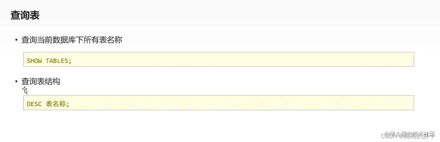Click the DESC keyword in second code box
The height and width of the screenshot is (142, 440).
click(x=34, y=104)
